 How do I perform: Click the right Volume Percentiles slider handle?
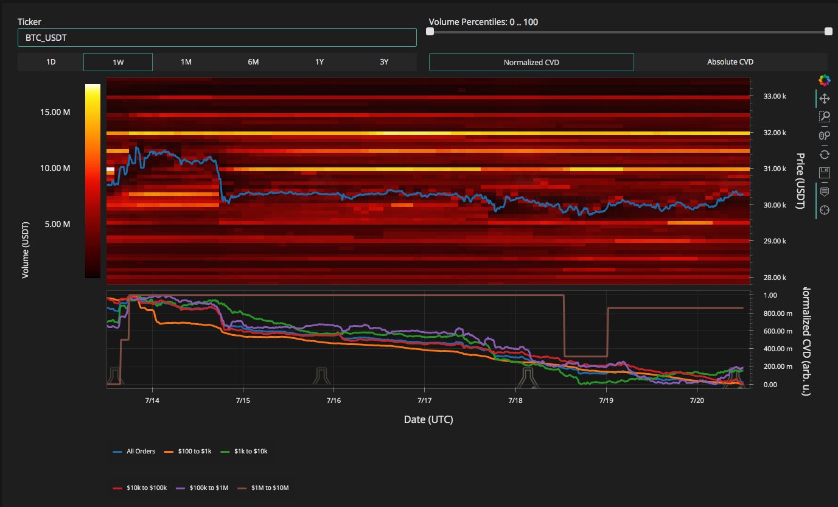pyautogui.click(x=828, y=32)
